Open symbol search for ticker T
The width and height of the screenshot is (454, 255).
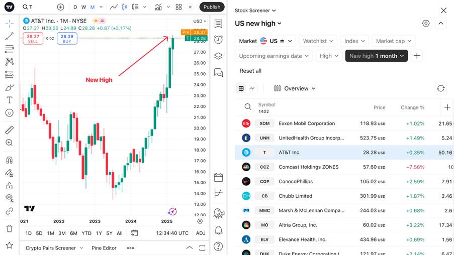click(28, 7)
